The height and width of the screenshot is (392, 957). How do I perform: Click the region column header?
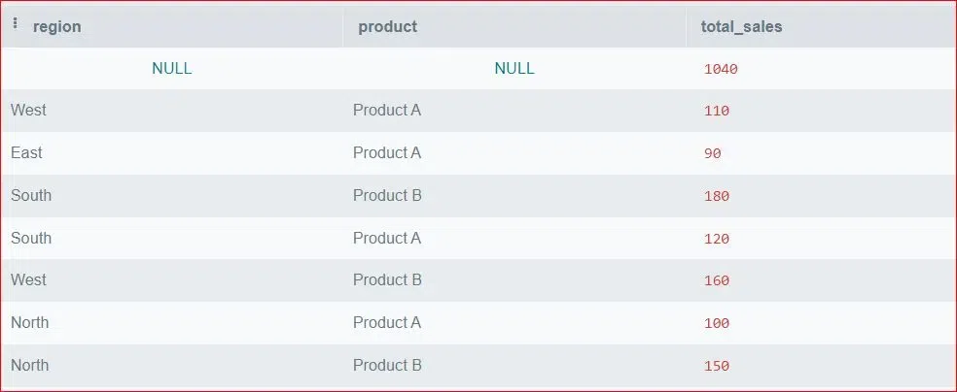click(56, 26)
